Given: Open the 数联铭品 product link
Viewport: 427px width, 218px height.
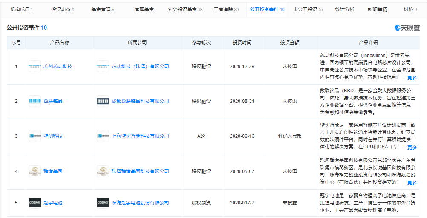Looking at the screenshot, I should (53, 101).
